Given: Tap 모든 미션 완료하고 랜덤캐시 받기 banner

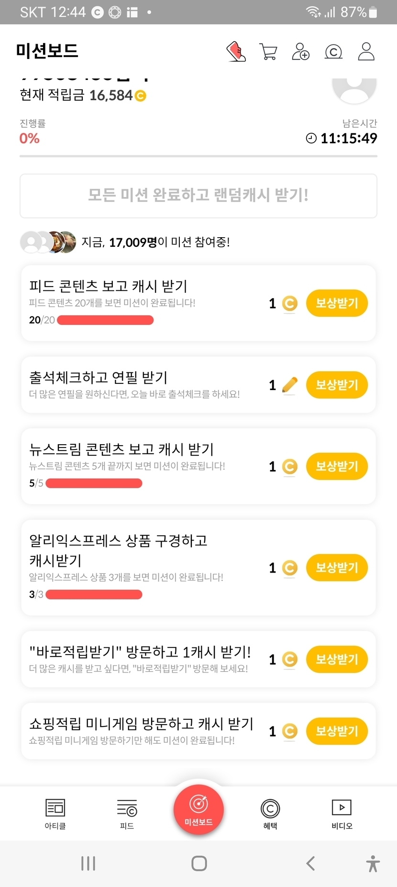Looking at the screenshot, I should (x=198, y=196).
